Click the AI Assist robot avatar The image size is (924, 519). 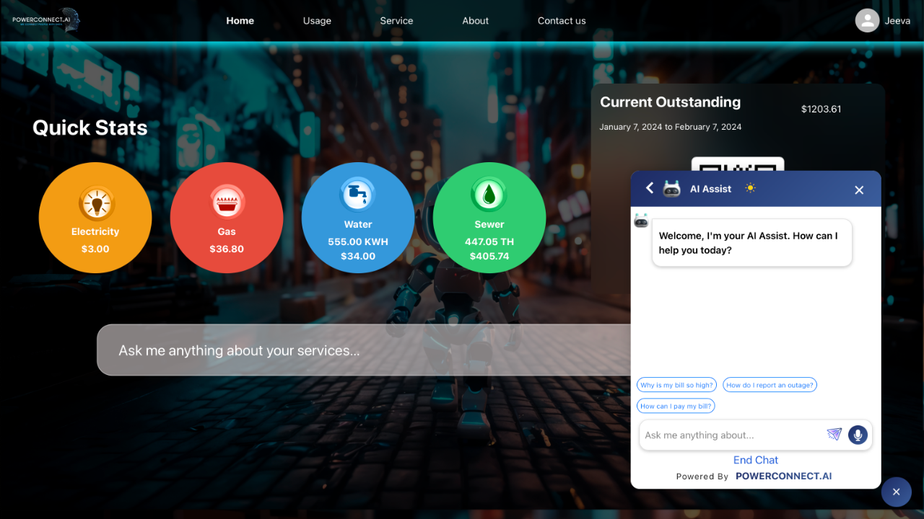(x=672, y=189)
